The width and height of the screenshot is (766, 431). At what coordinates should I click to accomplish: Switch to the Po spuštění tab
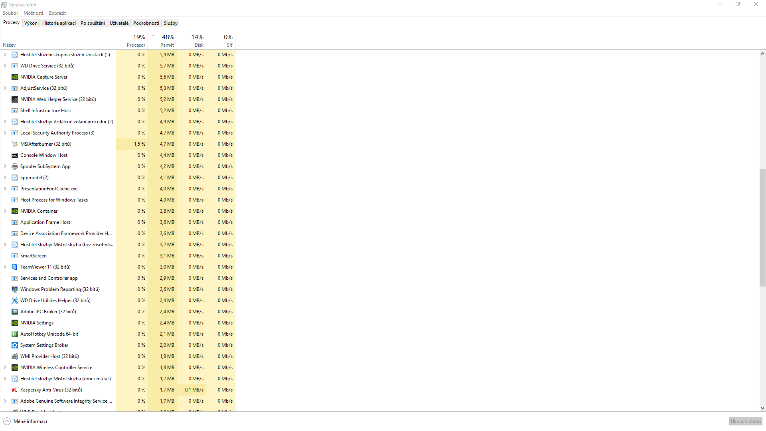tap(93, 23)
